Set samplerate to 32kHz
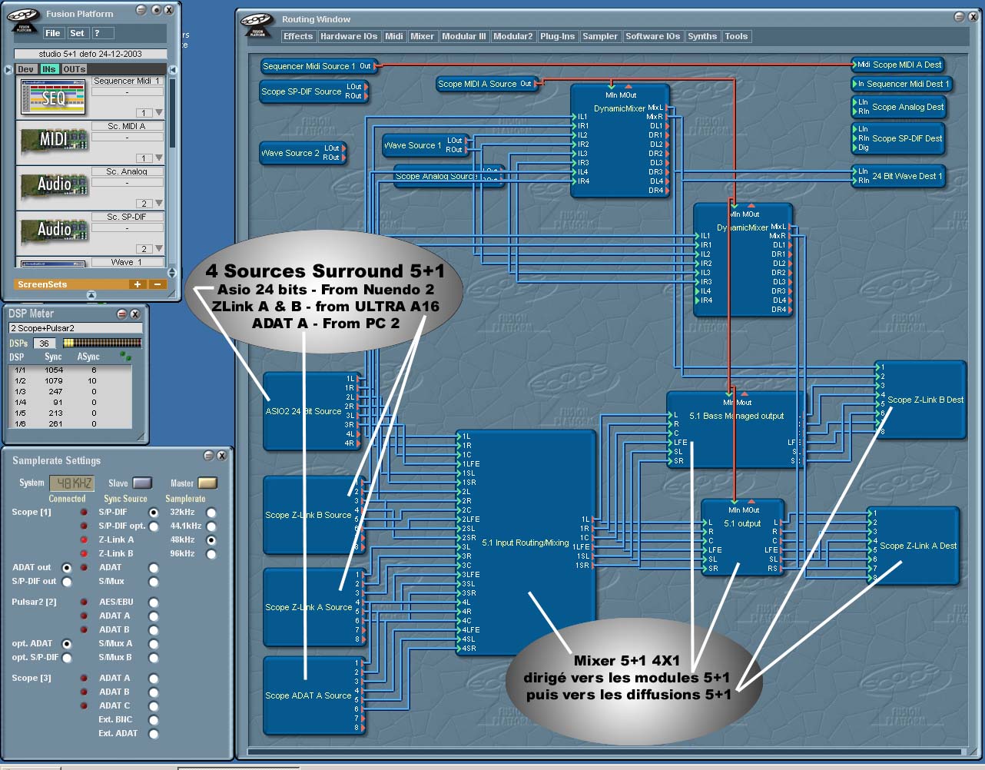Viewport: 985px width, 770px height. (x=211, y=513)
